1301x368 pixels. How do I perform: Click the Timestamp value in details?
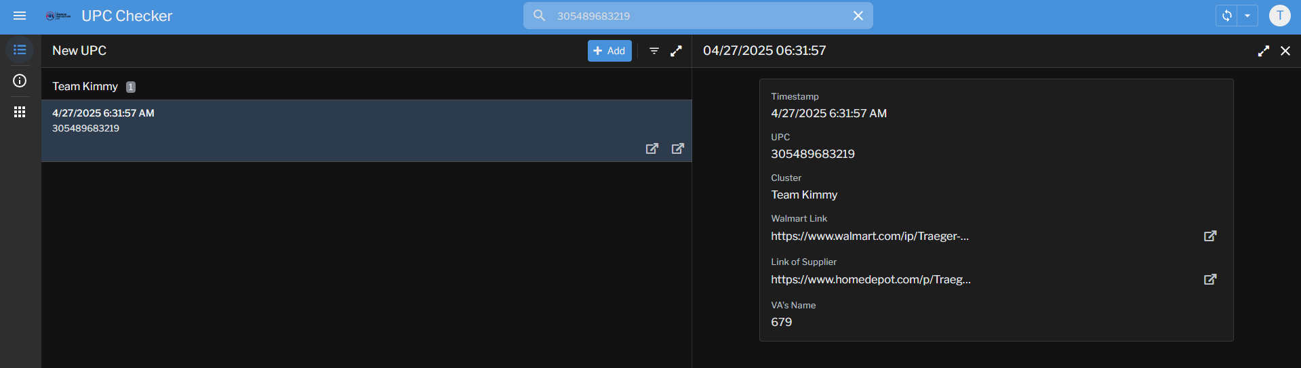pyautogui.click(x=828, y=113)
